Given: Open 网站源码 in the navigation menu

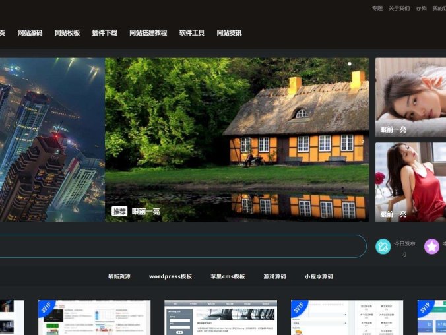Looking at the screenshot, I should 30,33.
